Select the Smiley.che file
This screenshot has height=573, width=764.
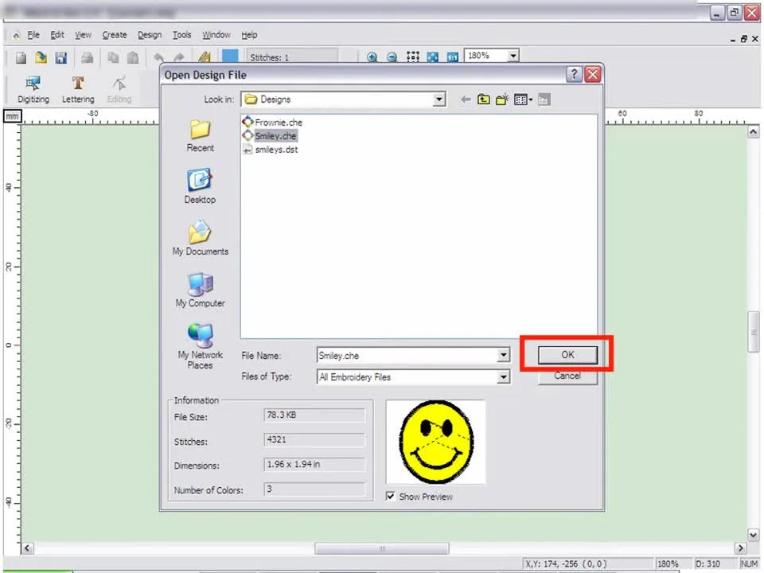[270, 136]
